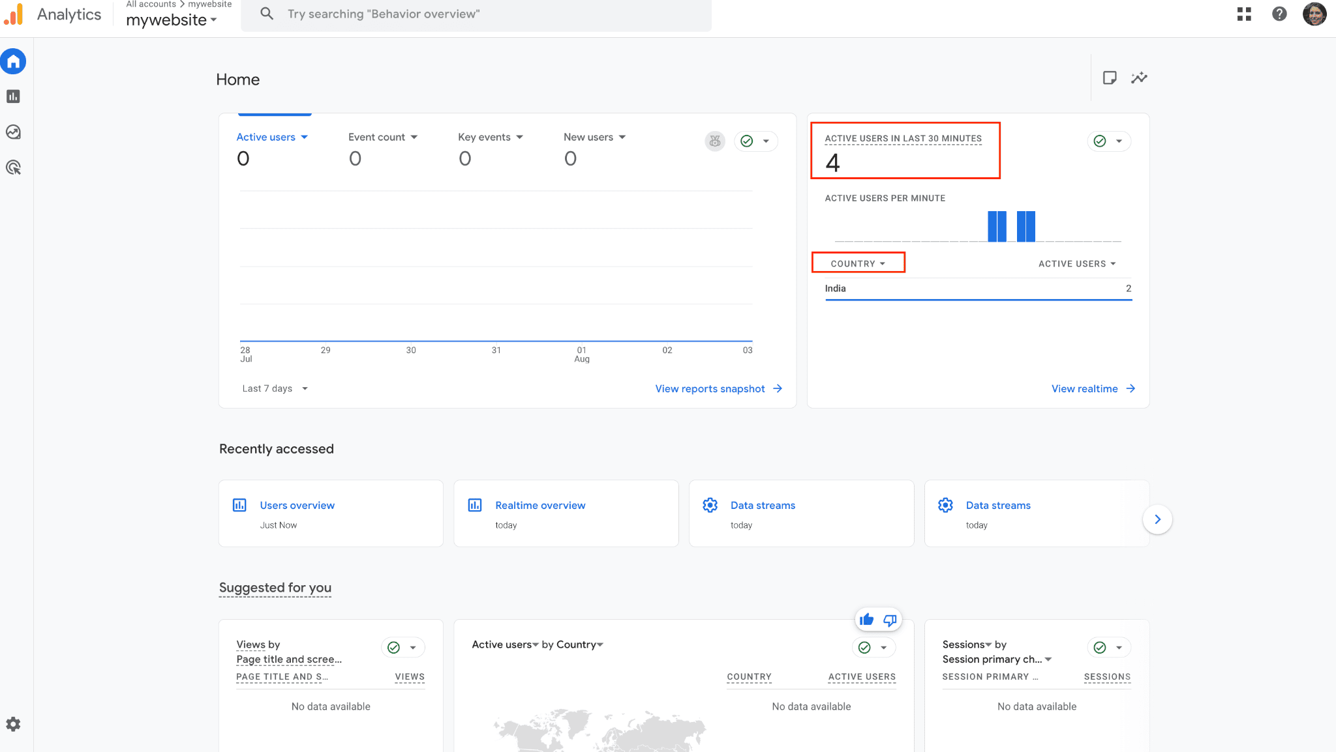Click the Google apps grid icon

tap(1244, 14)
